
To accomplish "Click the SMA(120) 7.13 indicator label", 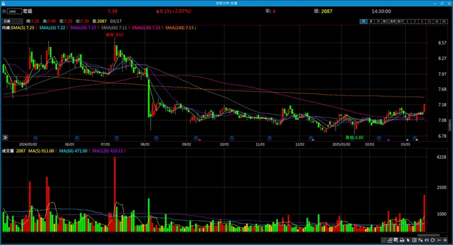I will [x=148, y=27].
